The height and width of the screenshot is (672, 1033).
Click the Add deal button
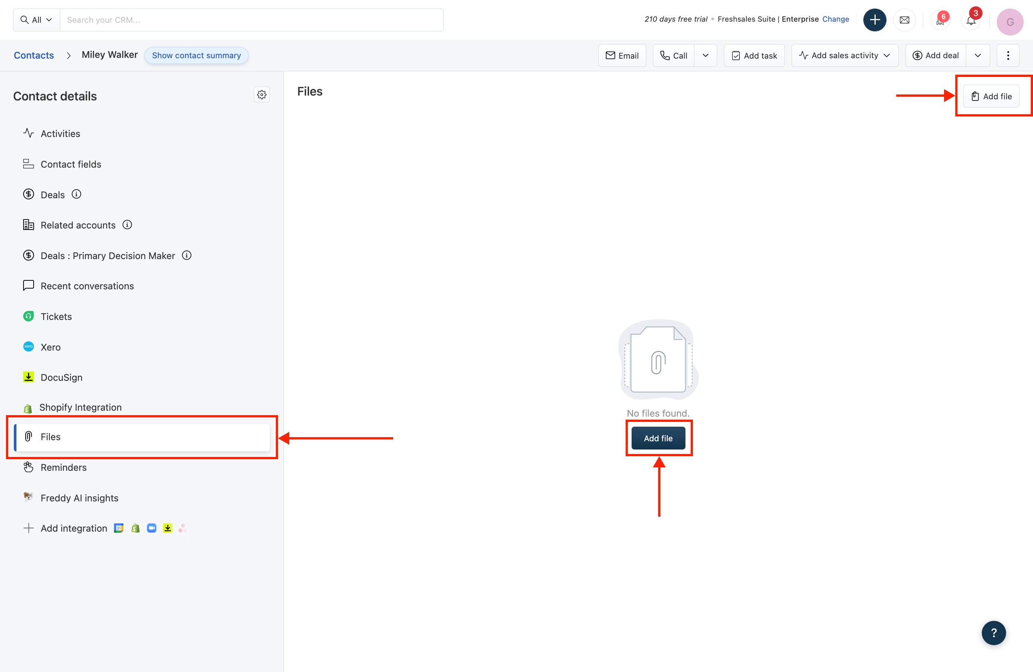coord(935,56)
